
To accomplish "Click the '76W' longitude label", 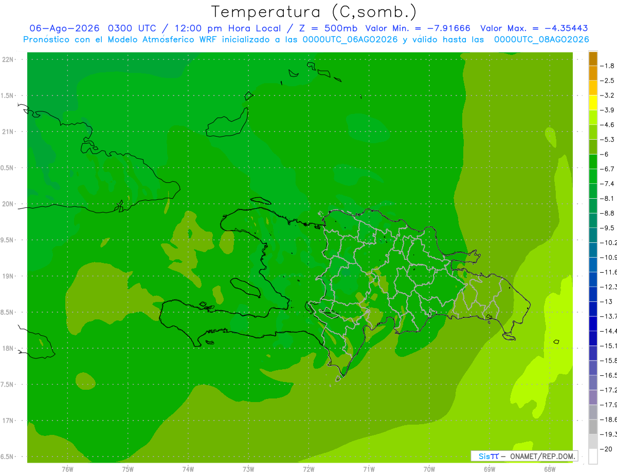I will 67,469.
